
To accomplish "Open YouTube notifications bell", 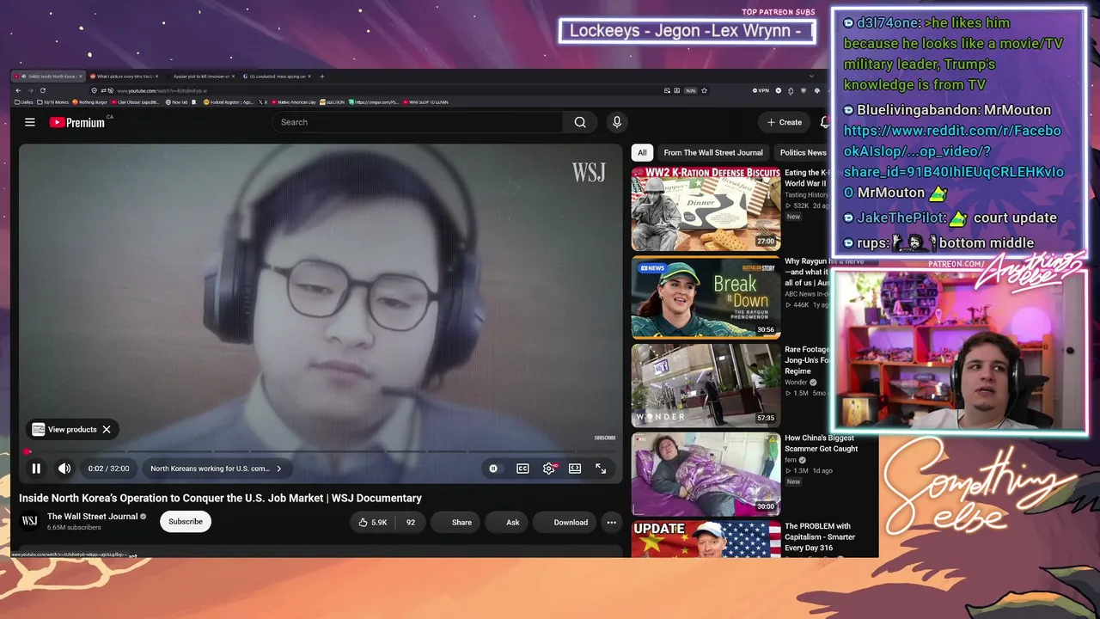I will tap(825, 122).
